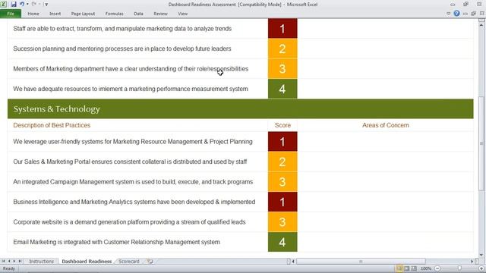Switch to Page Break Preview in status bar

[x=414, y=268]
